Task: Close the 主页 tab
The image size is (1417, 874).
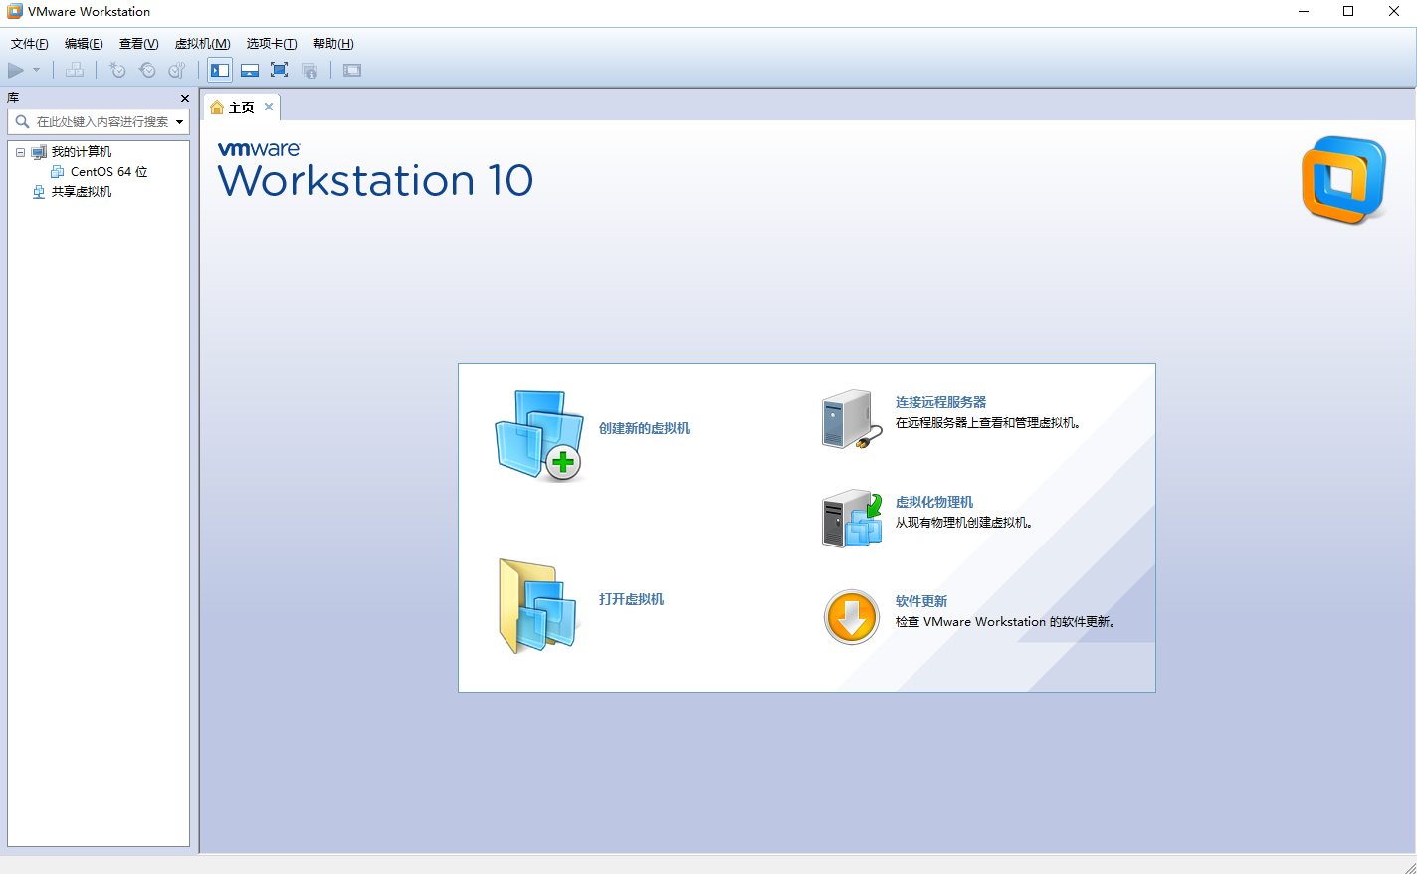Action: pyautogui.click(x=269, y=107)
